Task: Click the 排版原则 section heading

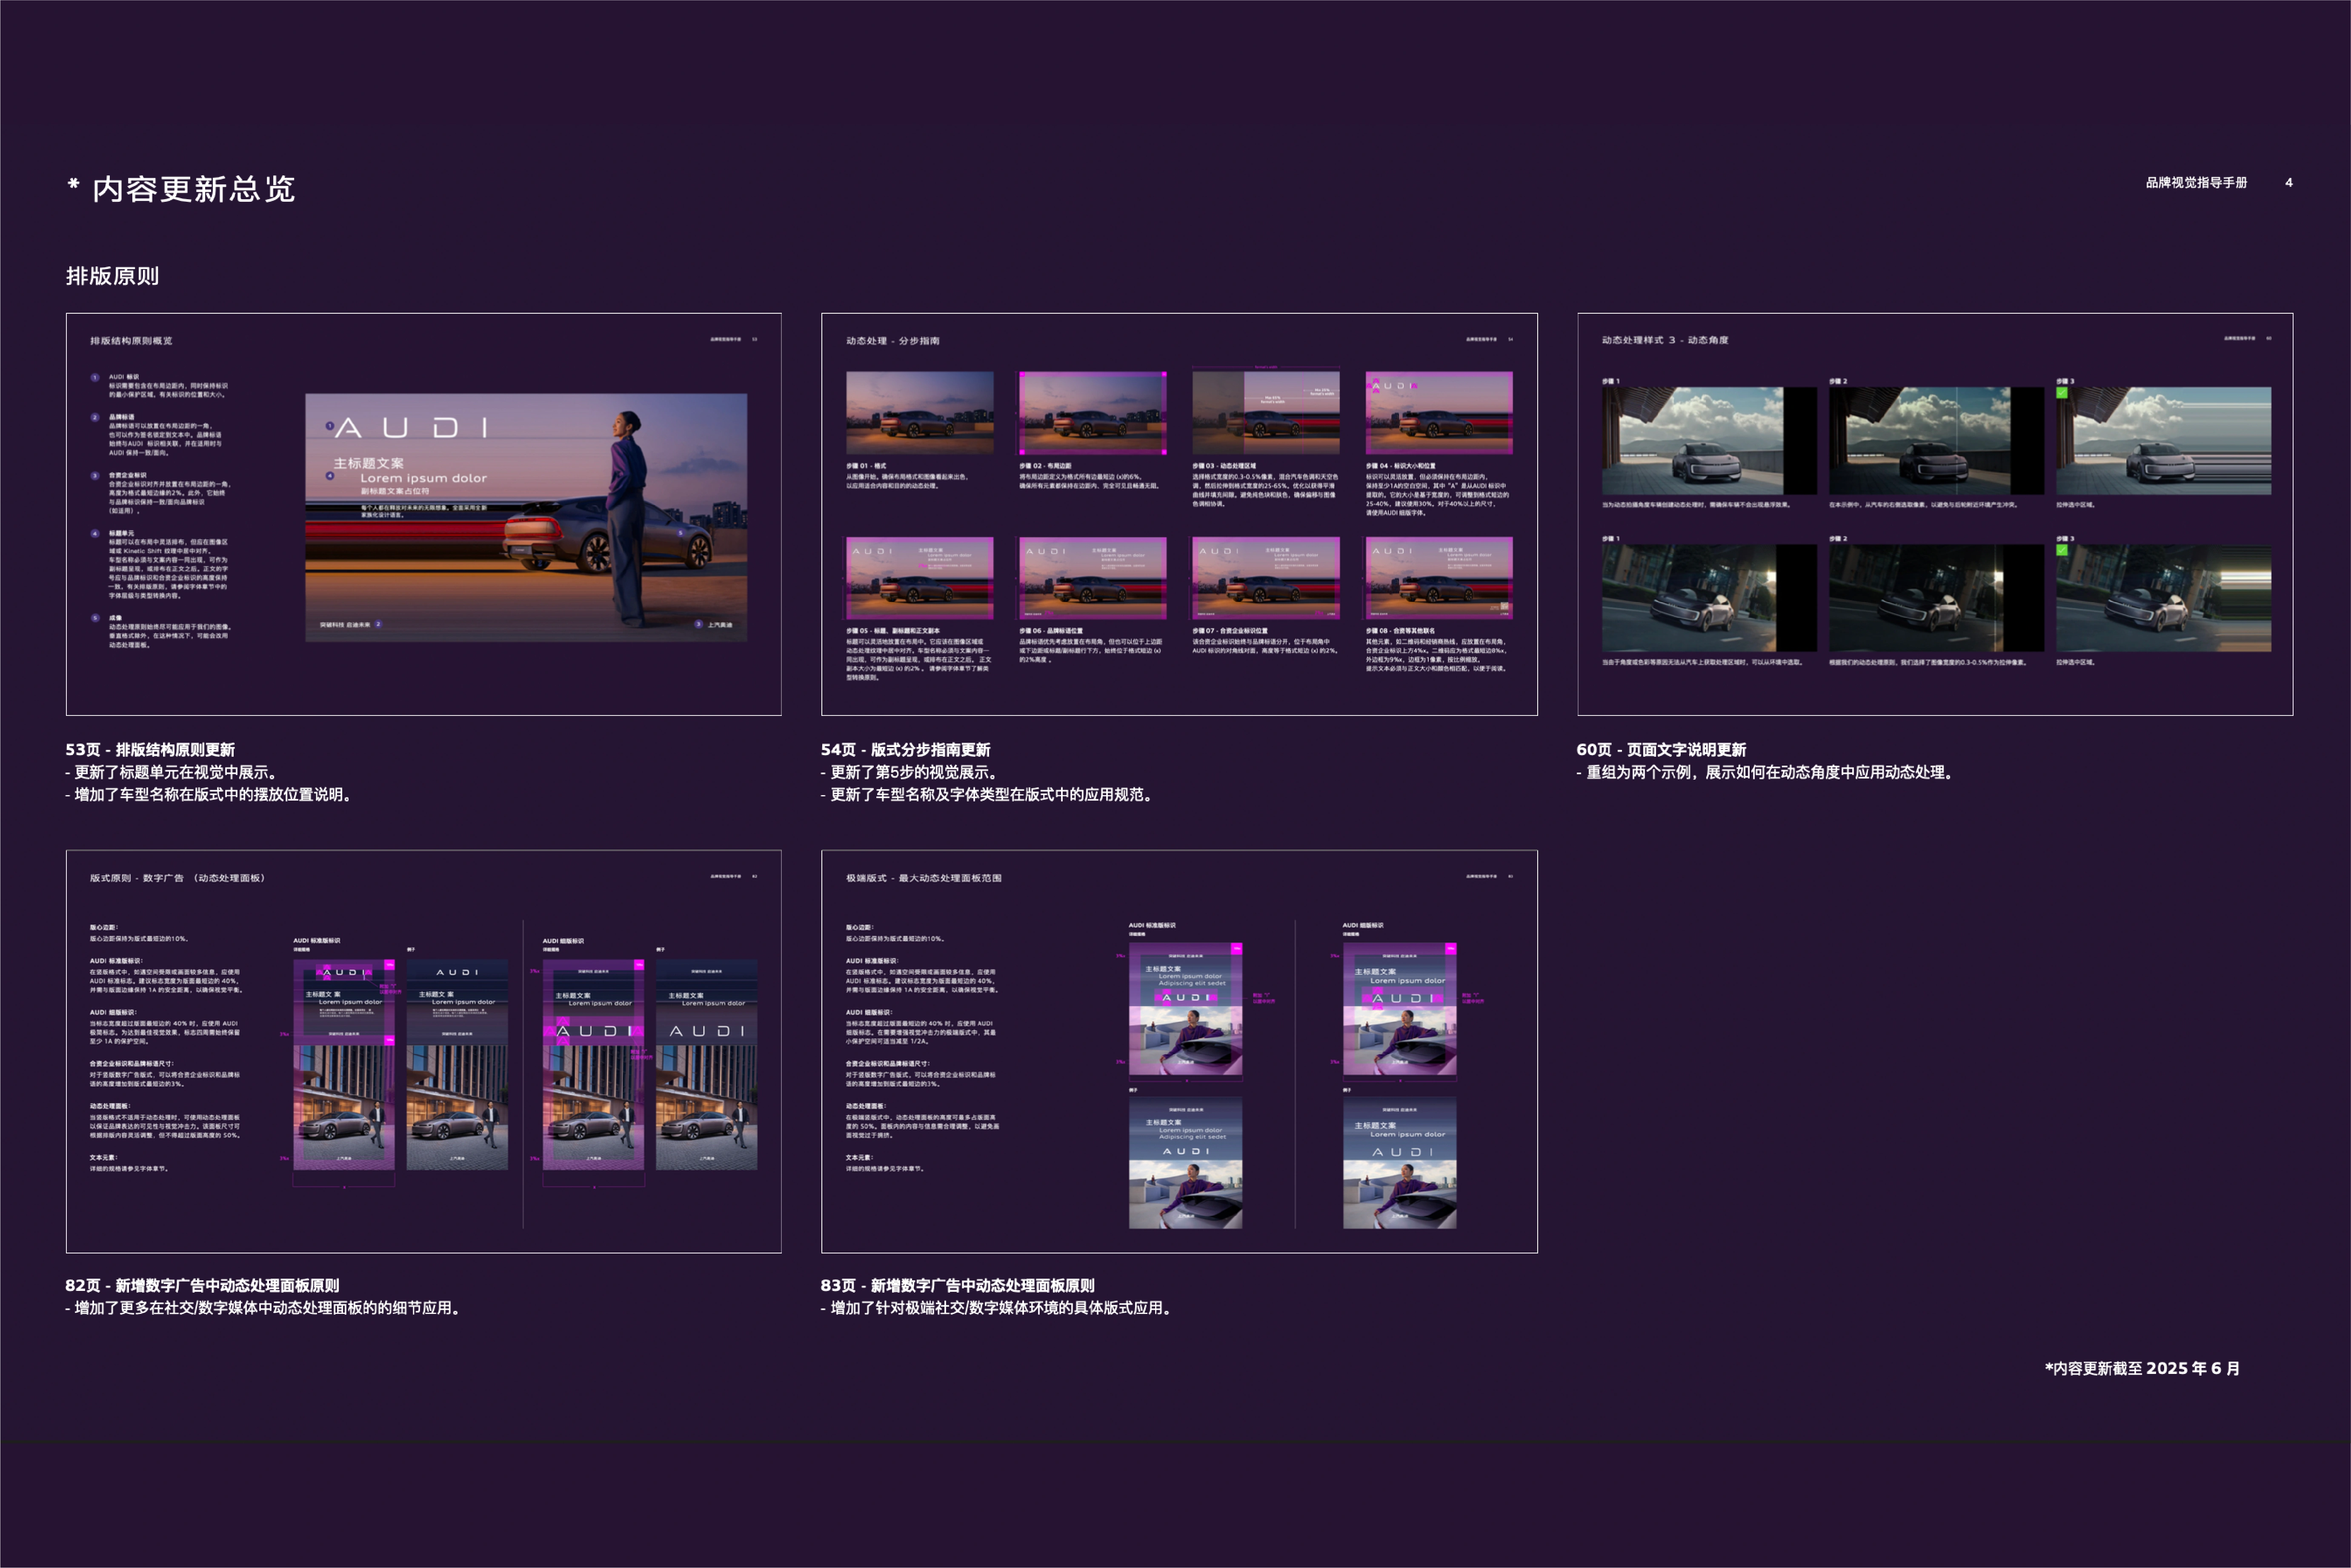Action: (x=112, y=276)
